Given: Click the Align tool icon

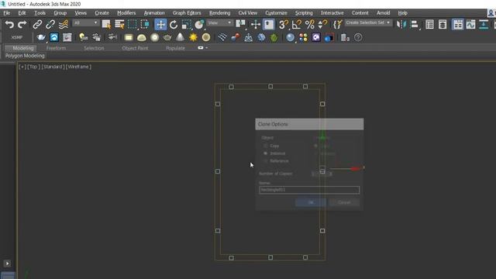Looking at the screenshot, I should coord(414,24).
